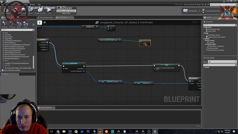Toggle Show inherited variables checkbox
Viewport: 238px width, 134px height.
coord(3,70)
